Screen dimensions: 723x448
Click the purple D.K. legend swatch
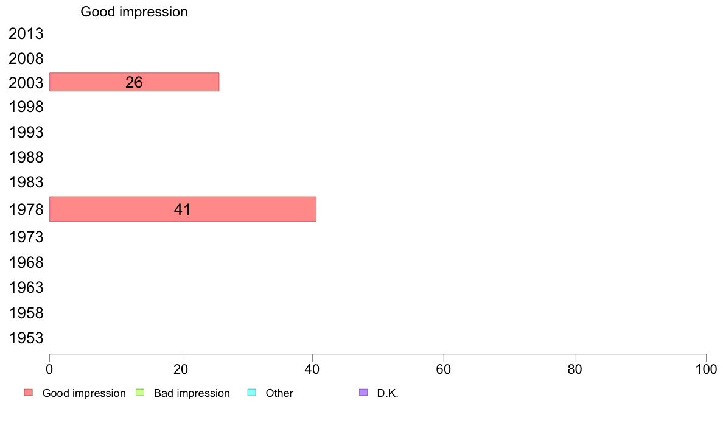pos(363,392)
